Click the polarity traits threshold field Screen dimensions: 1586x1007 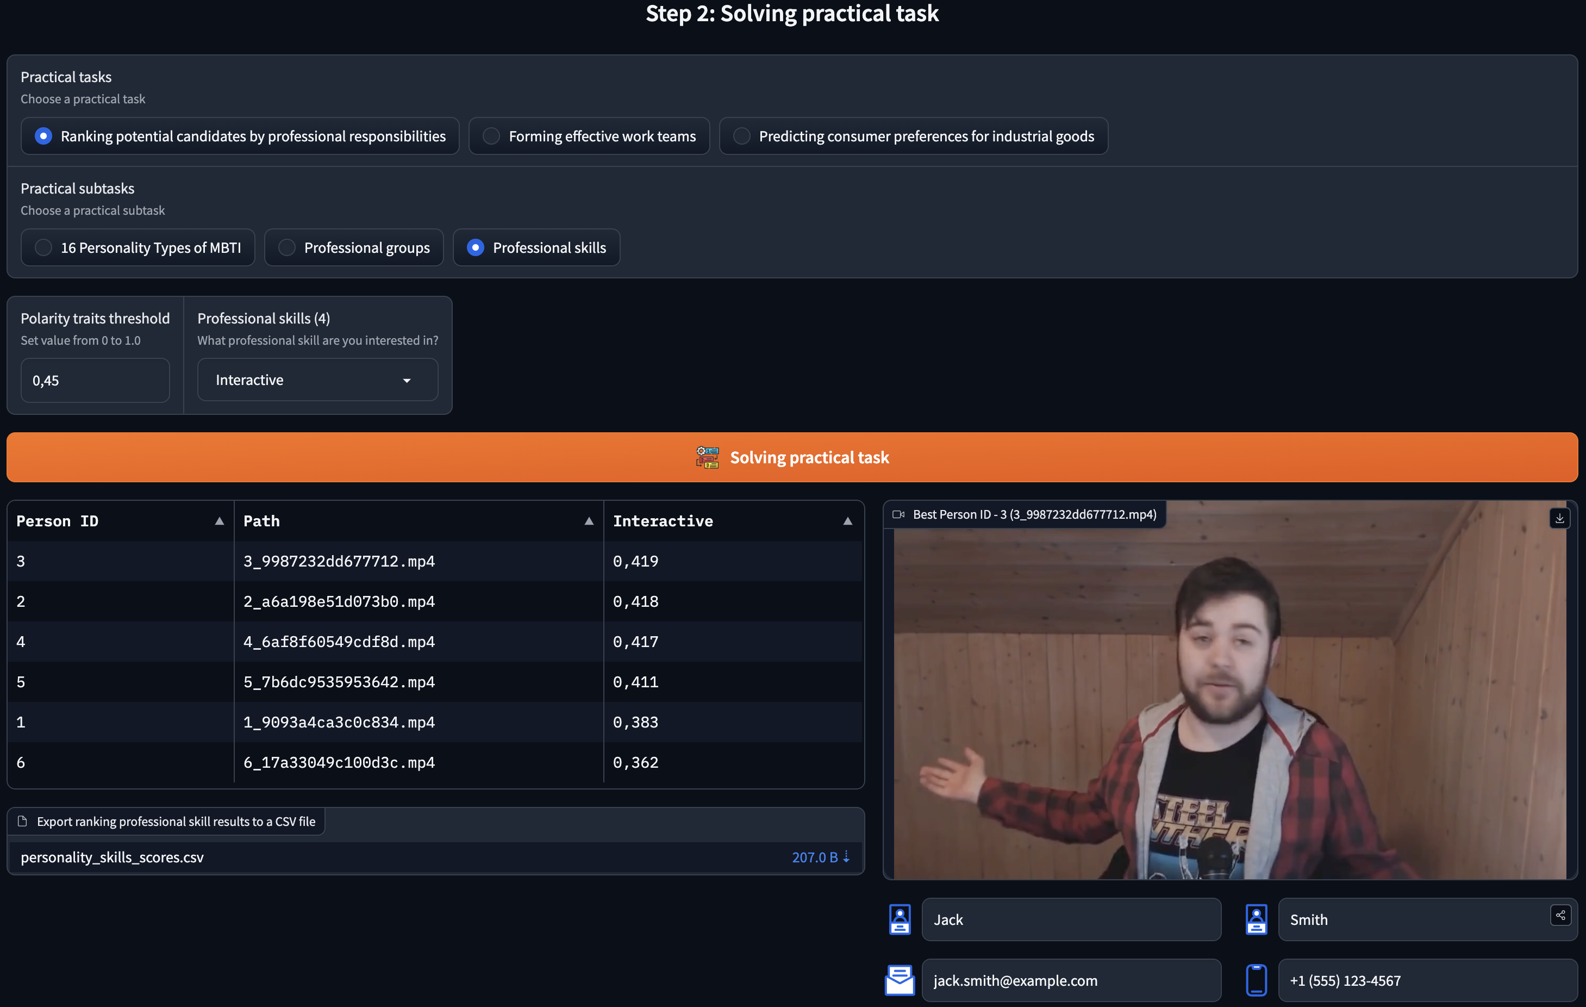coord(95,380)
